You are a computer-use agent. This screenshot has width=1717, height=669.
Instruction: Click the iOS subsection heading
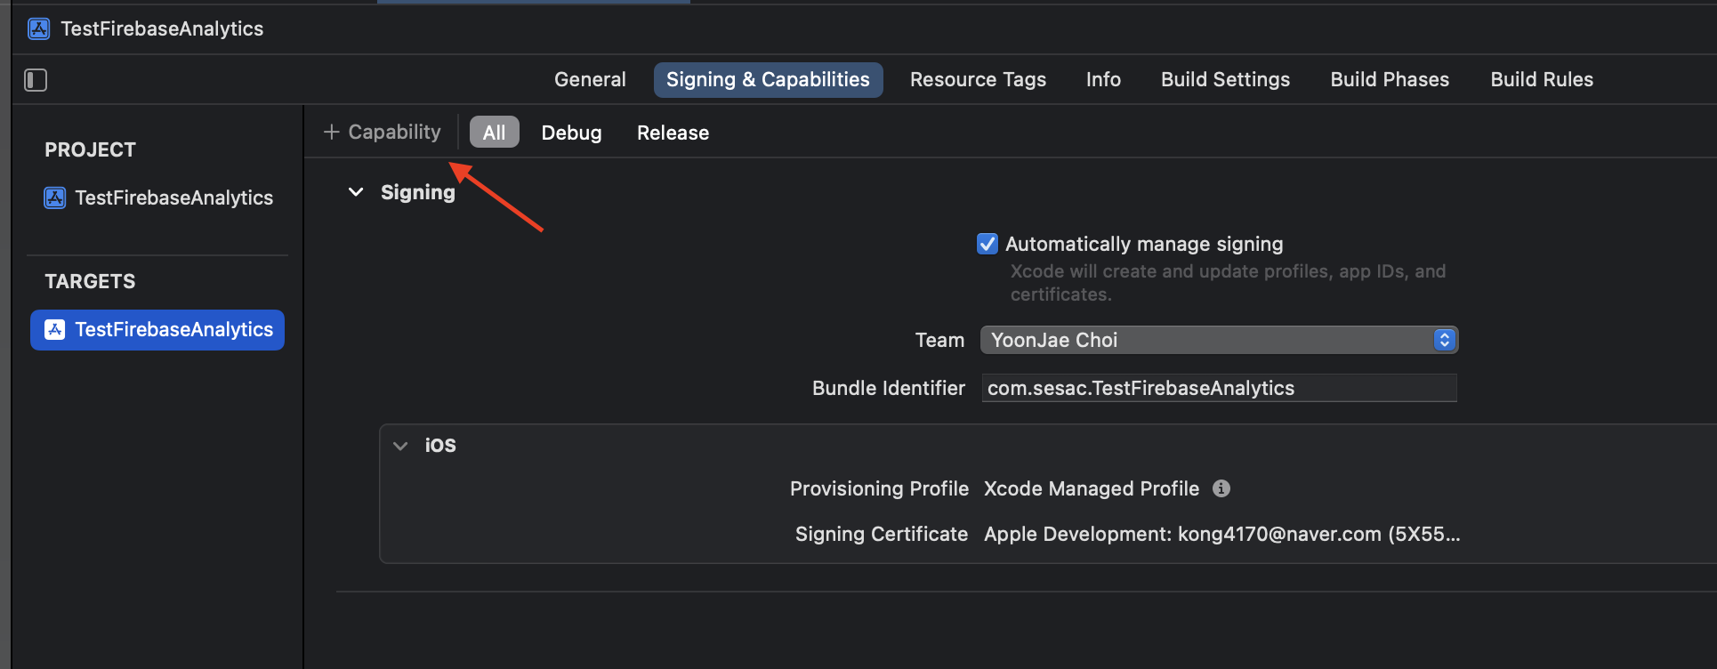tap(440, 446)
